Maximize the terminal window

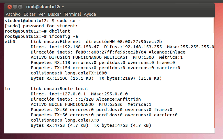[20, 6]
